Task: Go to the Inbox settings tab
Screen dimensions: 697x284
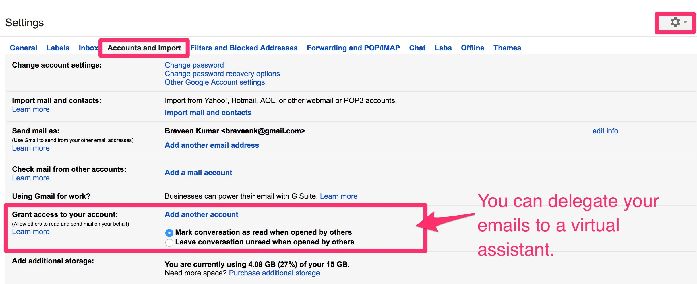Action: tap(88, 48)
